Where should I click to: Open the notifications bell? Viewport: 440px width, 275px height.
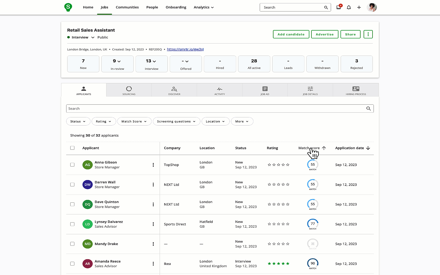349,7
